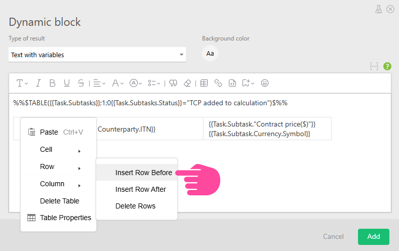
Task: Toggle underline formatting
Action: (x=66, y=83)
